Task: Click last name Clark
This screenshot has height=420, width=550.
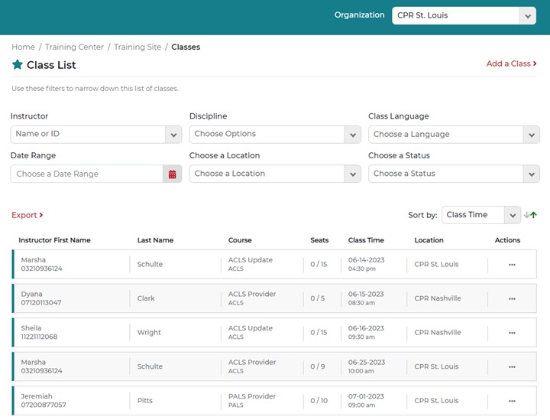Action: point(146,298)
